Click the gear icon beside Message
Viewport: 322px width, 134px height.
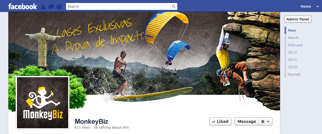coord(263,122)
